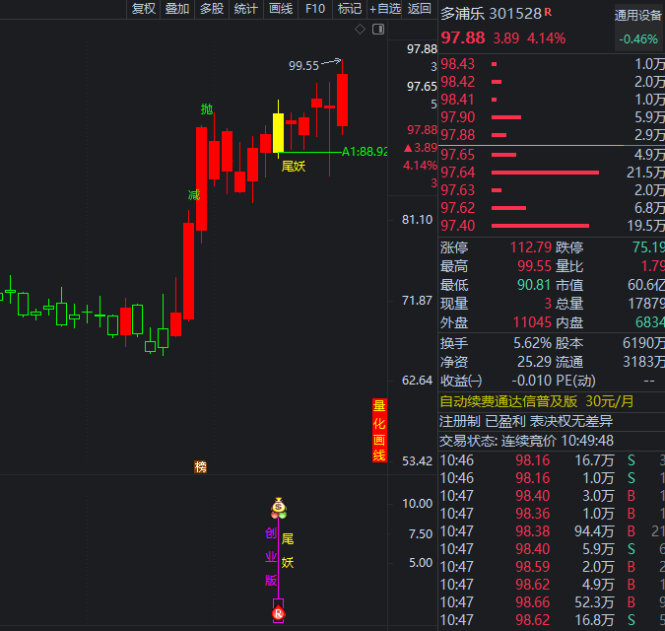Viewport: 665px width, 631px height.
Task: Click the 81.10 price axis label
Action: click(417, 220)
